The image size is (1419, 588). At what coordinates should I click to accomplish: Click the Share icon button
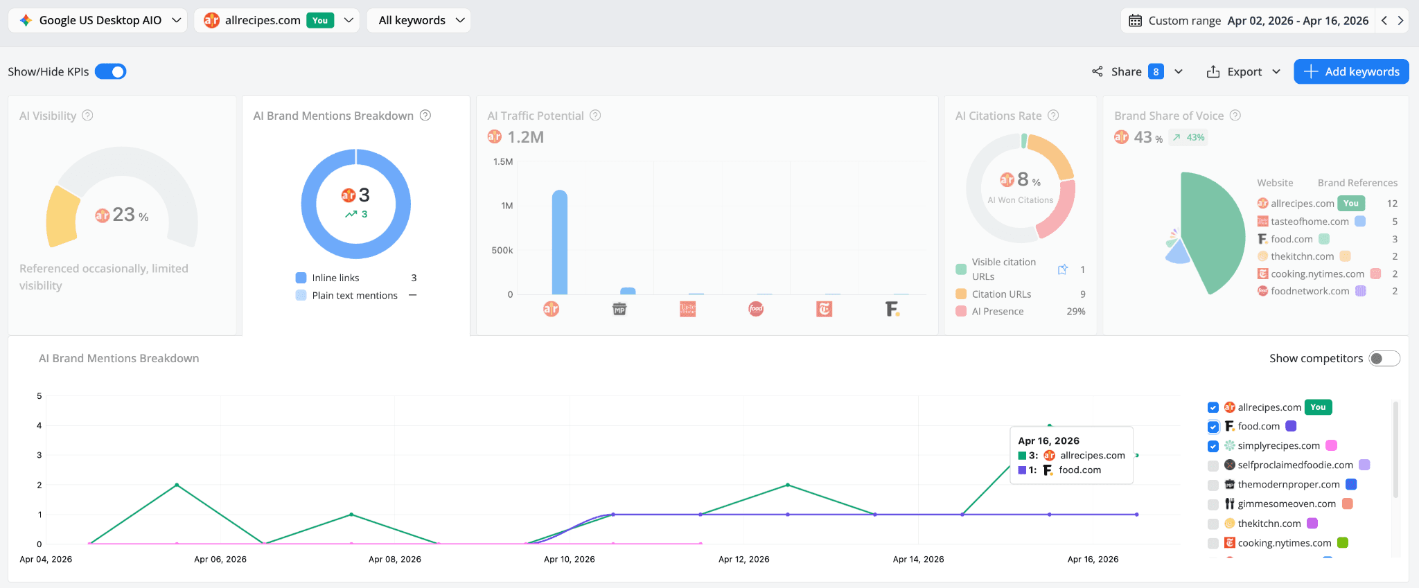pos(1098,72)
